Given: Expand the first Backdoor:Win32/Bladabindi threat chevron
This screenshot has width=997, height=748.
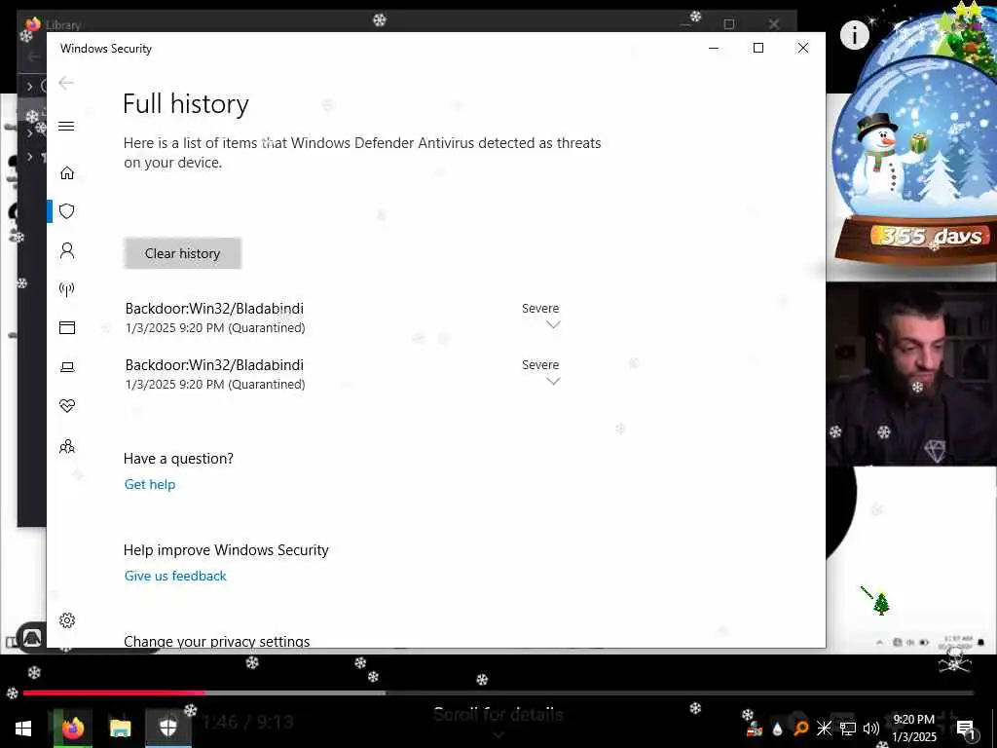Looking at the screenshot, I should pyautogui.click(x=553, y=325).
